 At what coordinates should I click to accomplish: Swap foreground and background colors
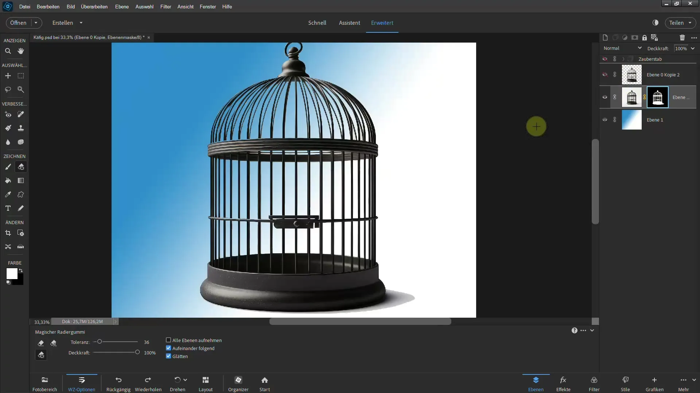[x=21, y=270]
